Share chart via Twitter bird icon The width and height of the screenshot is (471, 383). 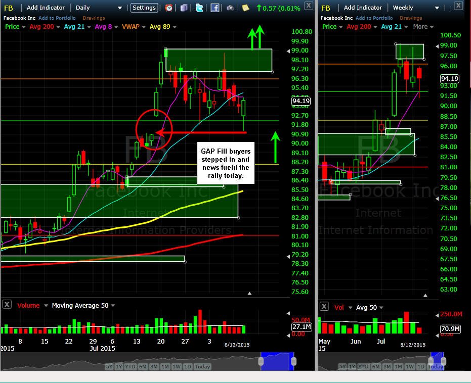199,8
